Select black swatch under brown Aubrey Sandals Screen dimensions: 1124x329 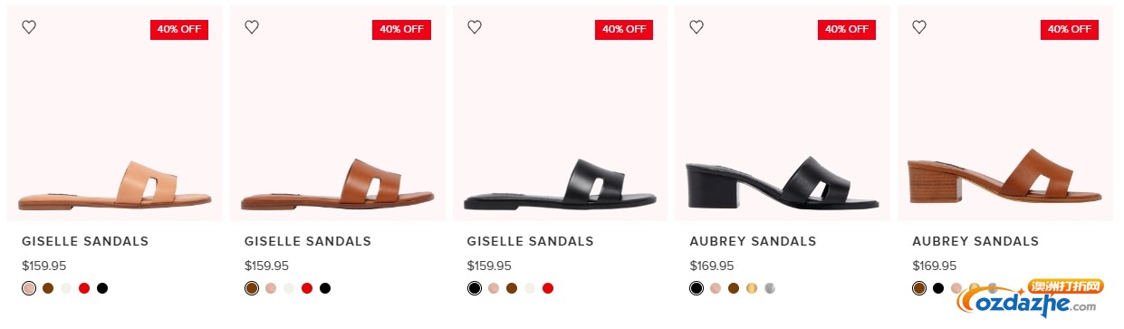pyautogui.click(x=938, y=288)
